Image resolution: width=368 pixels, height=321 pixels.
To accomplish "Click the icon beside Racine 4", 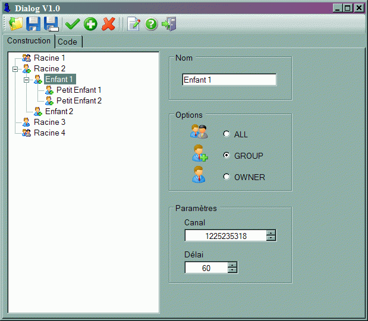I will (x=27, y=133).
